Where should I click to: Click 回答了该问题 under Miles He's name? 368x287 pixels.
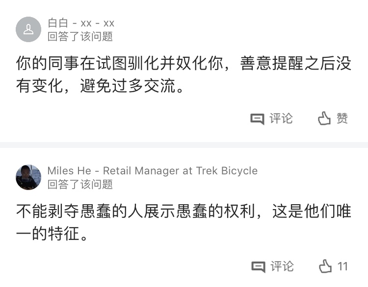80,184
